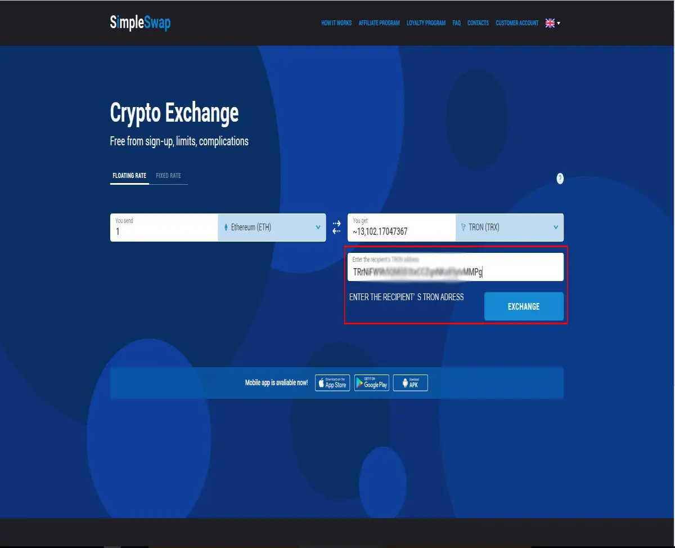Click the Crypto Exchange heading
The width and height of the screenshot is (675, 548).
tap(174, 113)
